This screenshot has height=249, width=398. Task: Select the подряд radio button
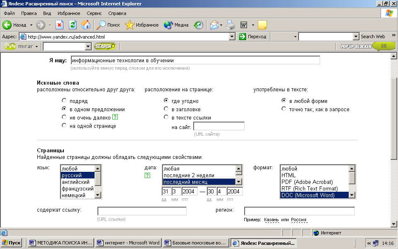[x=64, y=100]
